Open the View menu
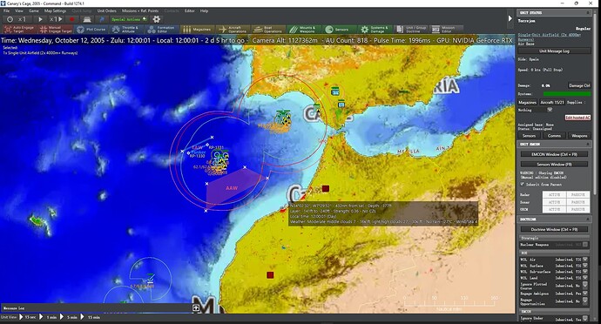601x324 pixels. point(19,10)
